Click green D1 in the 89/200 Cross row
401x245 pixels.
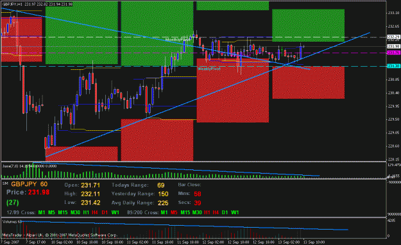point(225,212)
